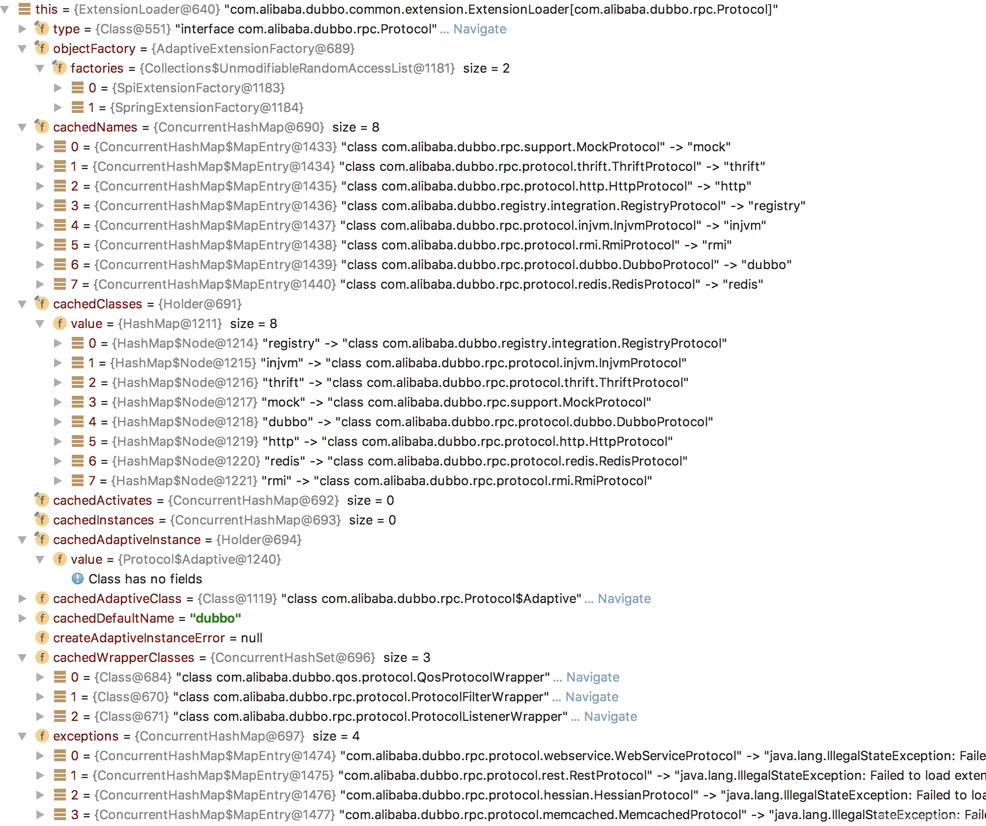This screenshot has width=986, height=826.
Task: Expand the cachedDefaultName node
Action: coord(22,618)
